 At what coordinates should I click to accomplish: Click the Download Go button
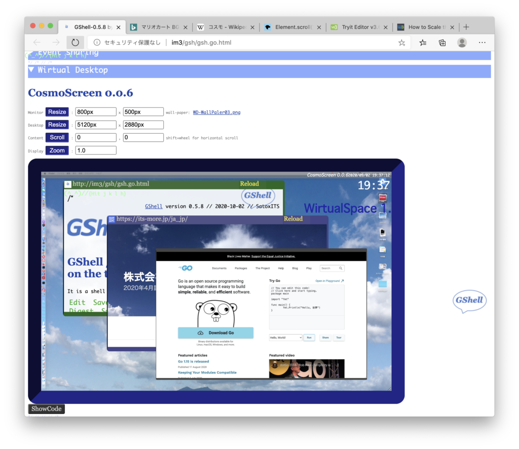pyautogui.click(x=215, y=333)
